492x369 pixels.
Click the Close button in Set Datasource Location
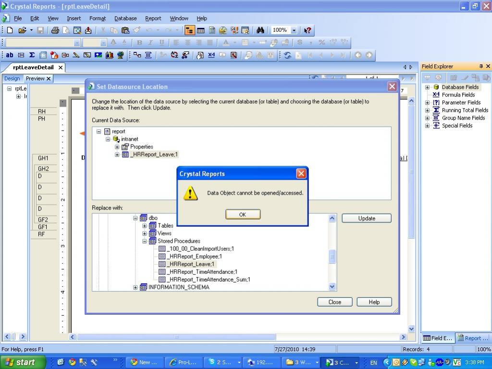(x=335, y=302)
